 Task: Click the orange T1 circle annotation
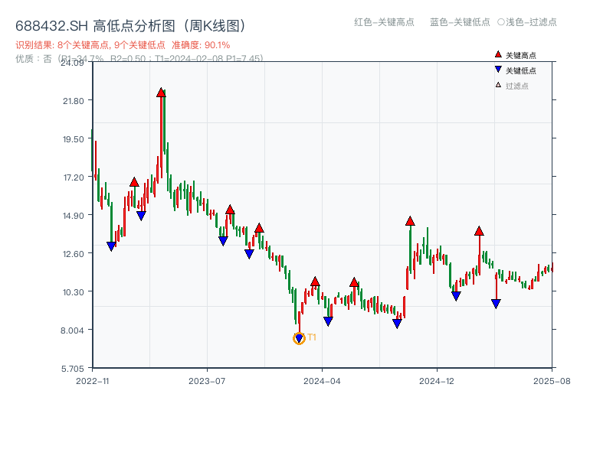299,337
